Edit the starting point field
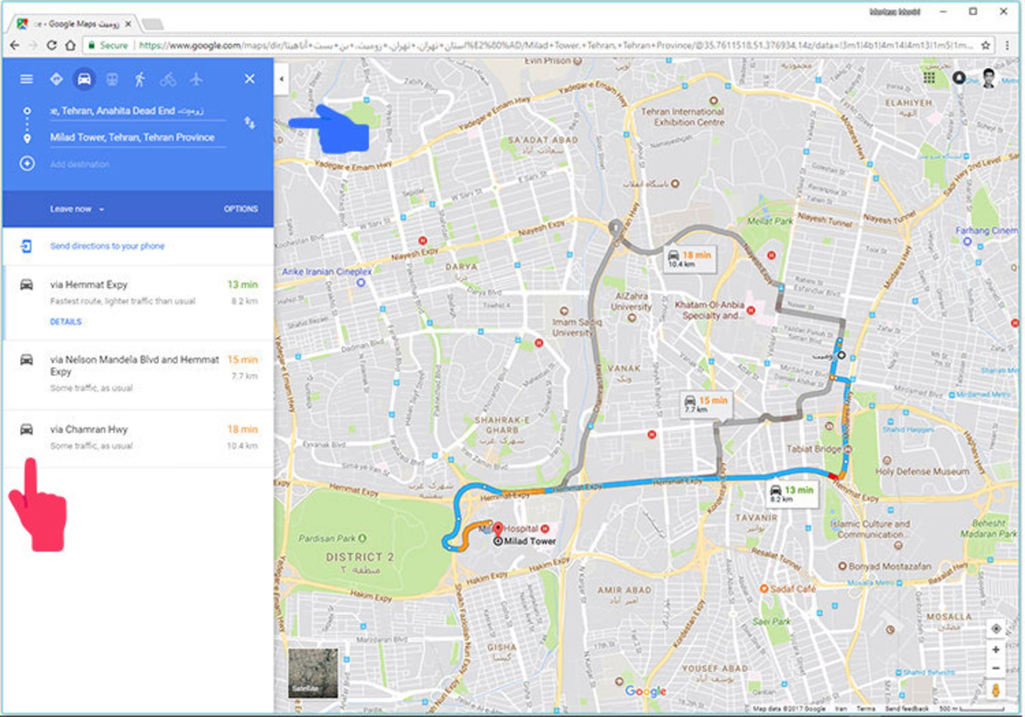The height and width of the screenshot is (717, 1025). click(138, 111)
